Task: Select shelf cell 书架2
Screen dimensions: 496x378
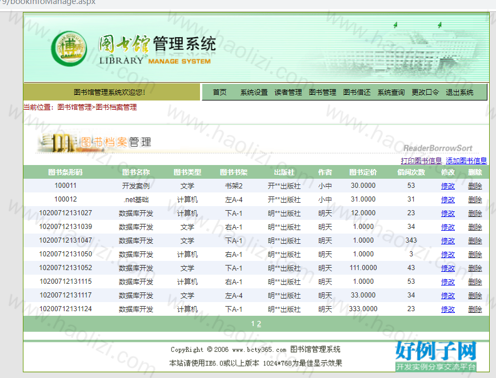Action: [x=234, y=186]
